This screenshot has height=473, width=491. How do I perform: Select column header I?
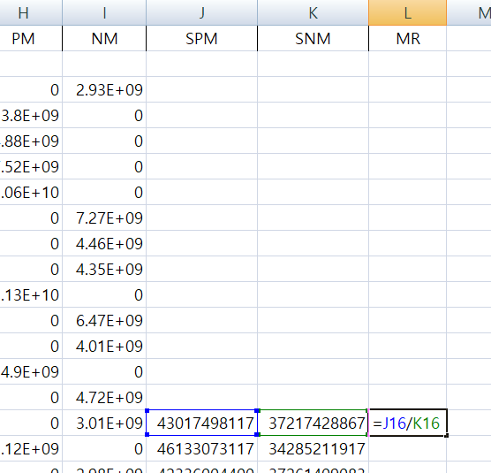coord(104,12)
